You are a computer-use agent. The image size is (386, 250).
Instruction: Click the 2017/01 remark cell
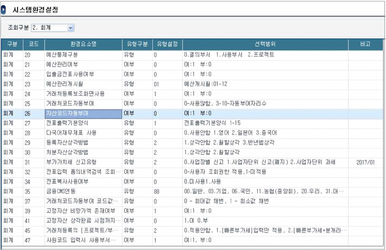pos(365,162)
